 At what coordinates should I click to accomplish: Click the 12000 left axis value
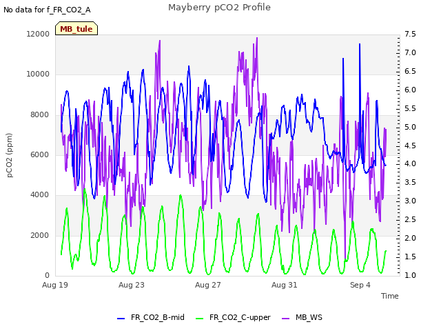tap(38, 34)
